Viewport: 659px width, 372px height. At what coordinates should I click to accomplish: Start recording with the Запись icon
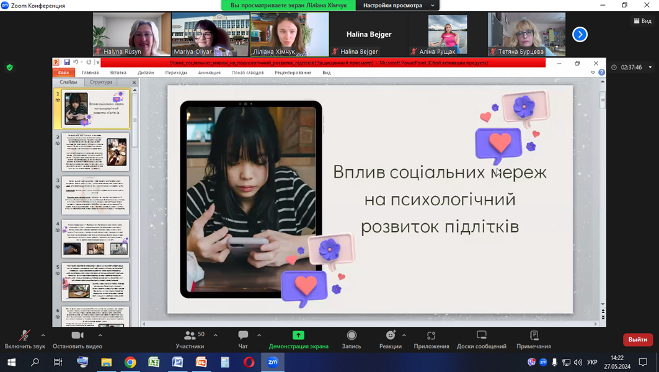click(x=352, y=335)
